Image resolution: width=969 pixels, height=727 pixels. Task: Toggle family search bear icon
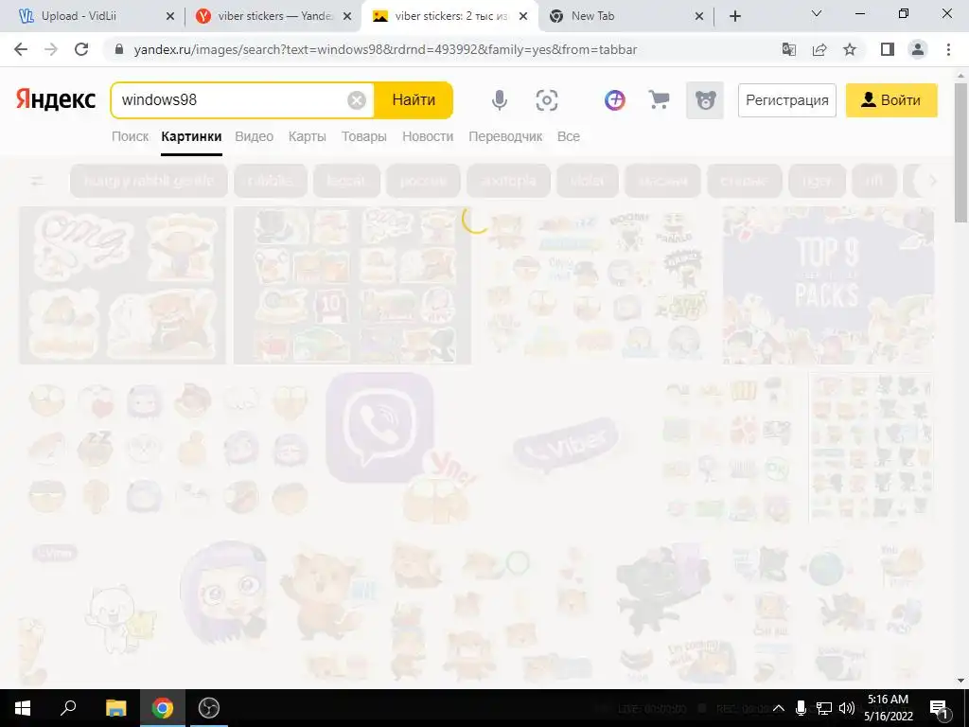point(705,100)
